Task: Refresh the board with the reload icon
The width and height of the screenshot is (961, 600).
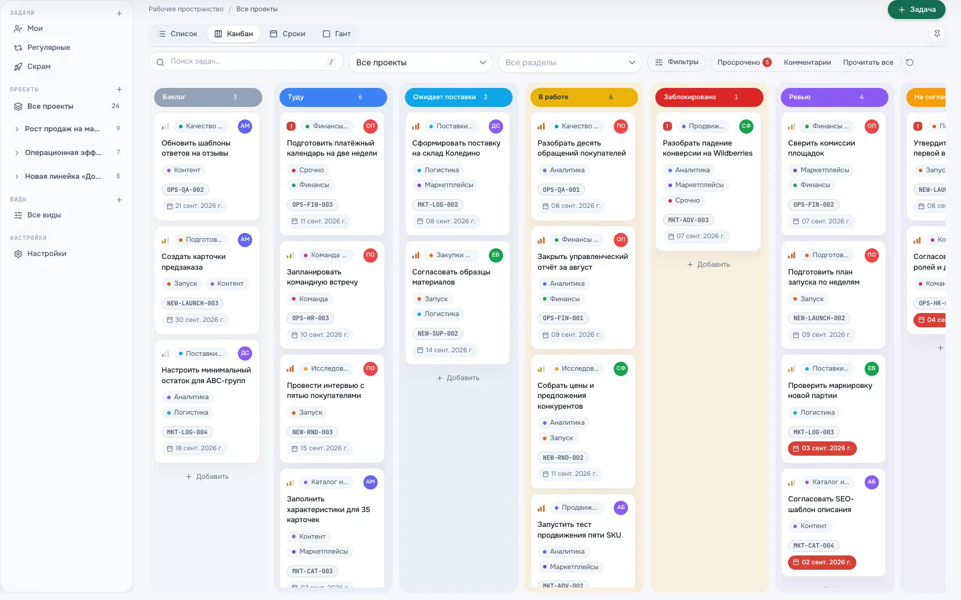Action: pos(910,62)
